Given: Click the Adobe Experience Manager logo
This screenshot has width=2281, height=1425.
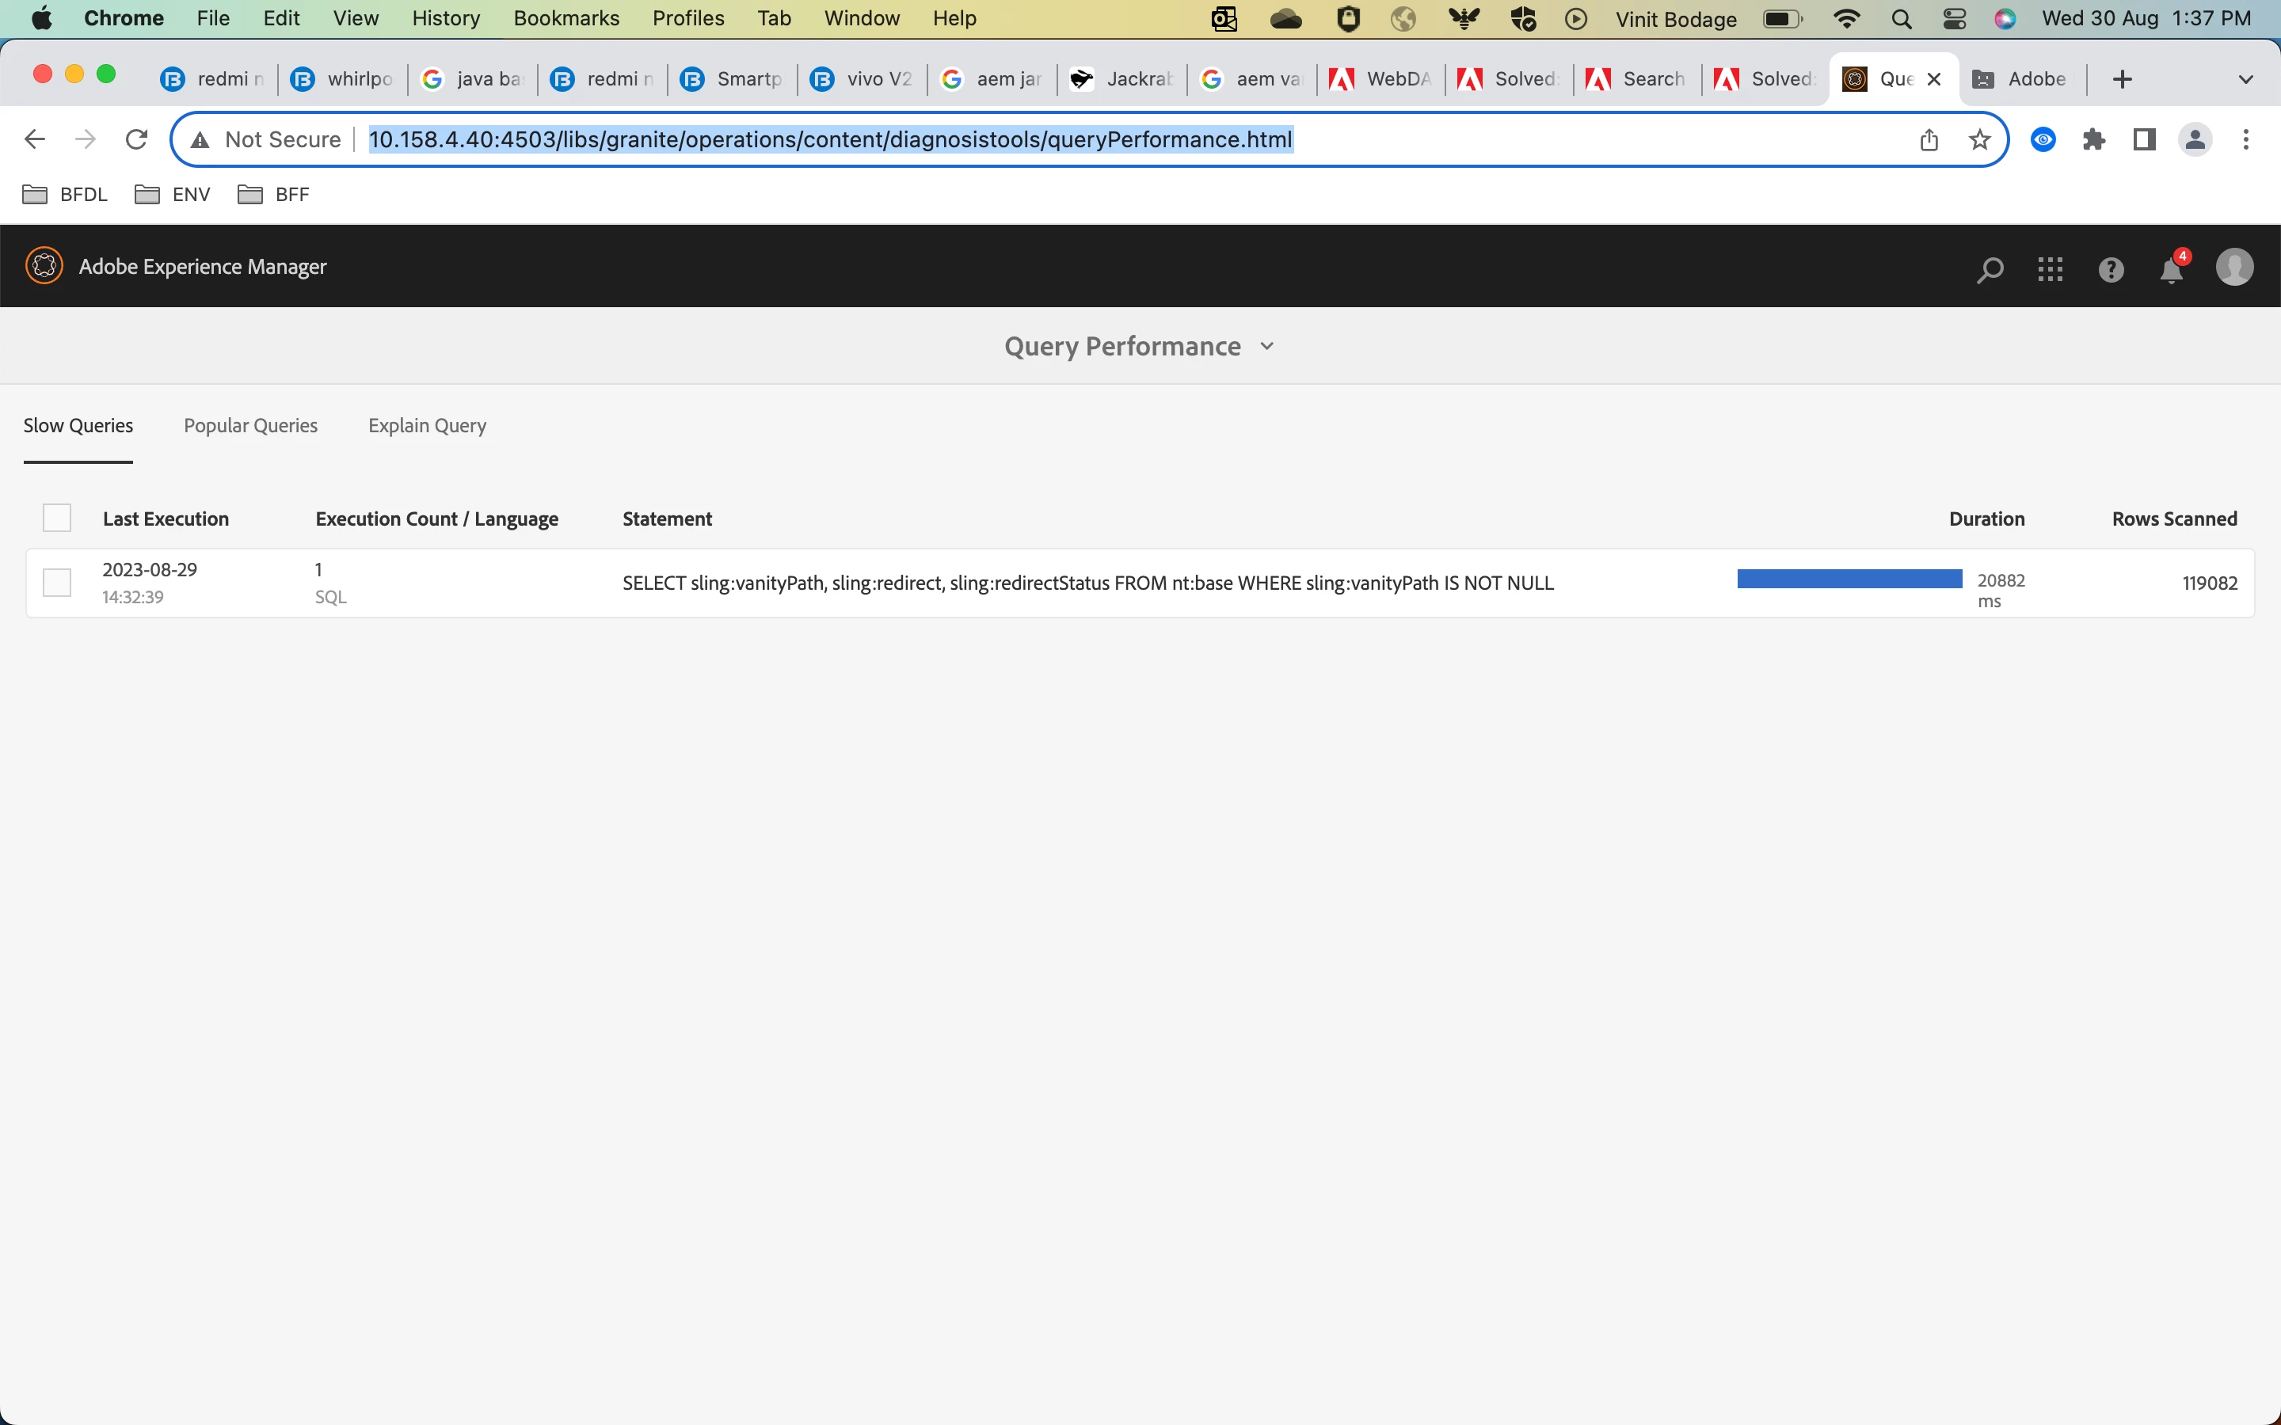Looking at the screenshot, I should (44, 267).
